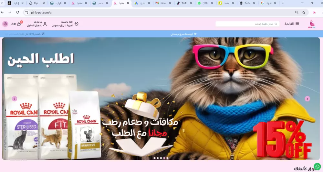323x172 pixels.
Task: Click the user account icon
Action: click(45, 24)
